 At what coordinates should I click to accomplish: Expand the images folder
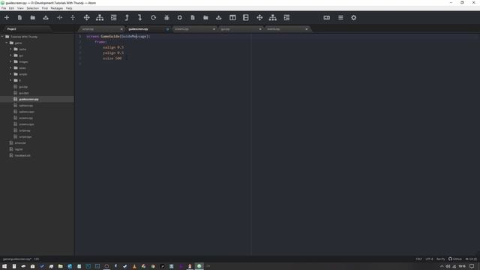coord(10,61)
